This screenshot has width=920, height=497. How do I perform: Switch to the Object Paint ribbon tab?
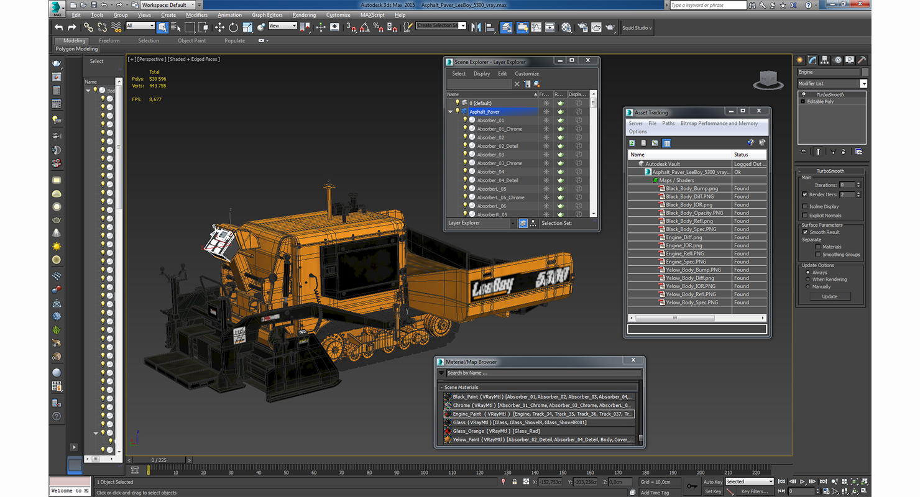pyautogui.click(x=191, y=40)
